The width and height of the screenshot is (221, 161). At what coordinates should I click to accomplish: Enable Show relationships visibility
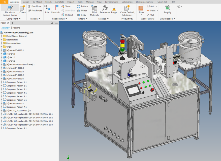66,6
